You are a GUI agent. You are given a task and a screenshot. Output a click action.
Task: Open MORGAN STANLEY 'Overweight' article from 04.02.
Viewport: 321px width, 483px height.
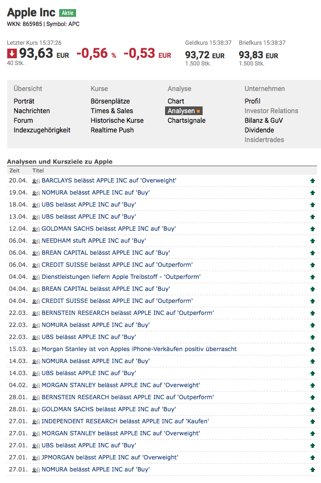click(x=121, y=385)
